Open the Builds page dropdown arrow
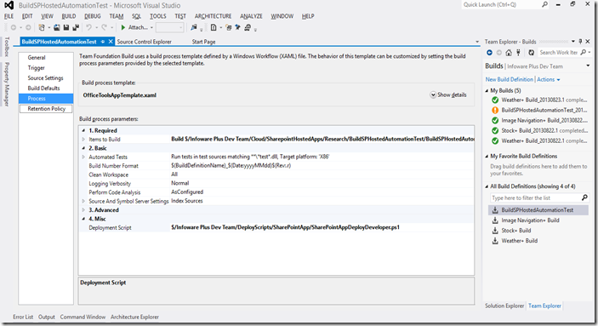598x326 pixels. [x=588, y=66]
